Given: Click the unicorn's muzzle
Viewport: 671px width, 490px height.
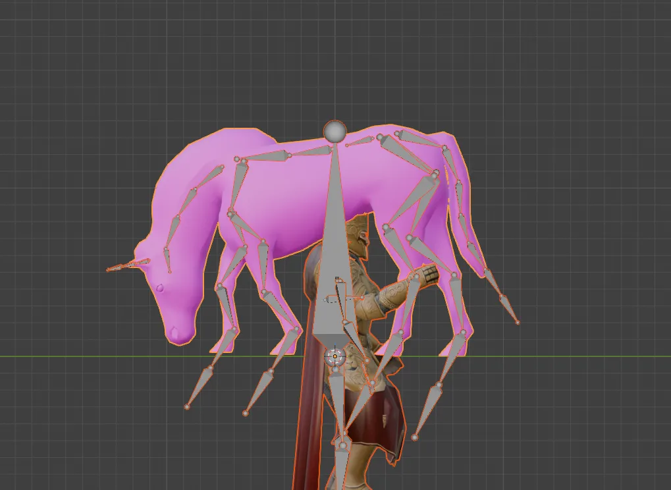Looking at the screenshot, I should click(x=180, y=332).
